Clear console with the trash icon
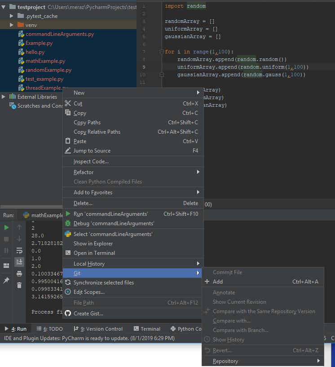 coord(19,285)
